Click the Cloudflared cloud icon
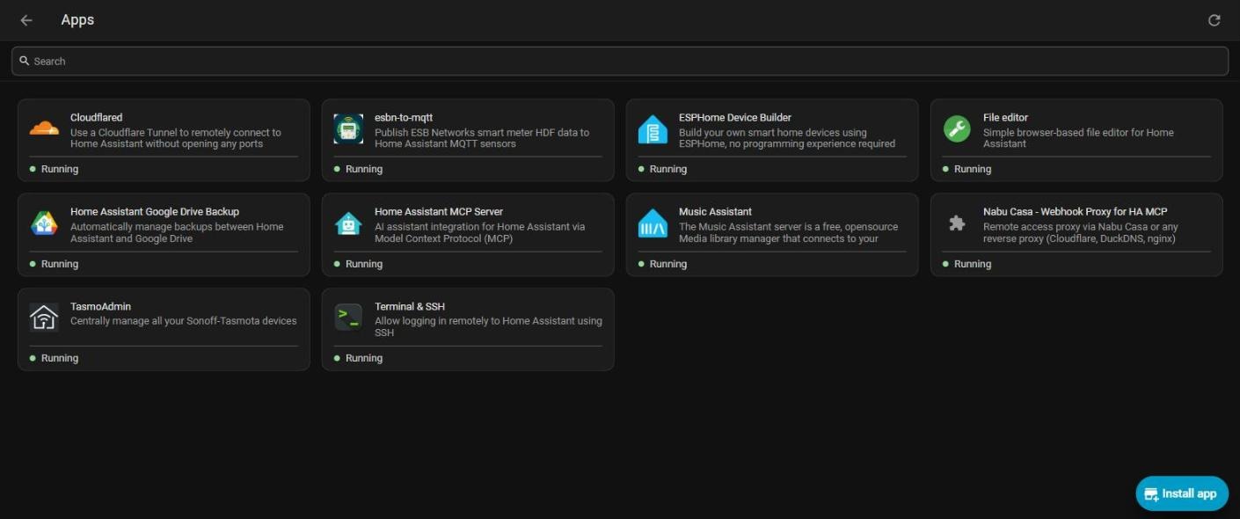Viewport: 1240px width, 519px height. [x=44, y=129]
